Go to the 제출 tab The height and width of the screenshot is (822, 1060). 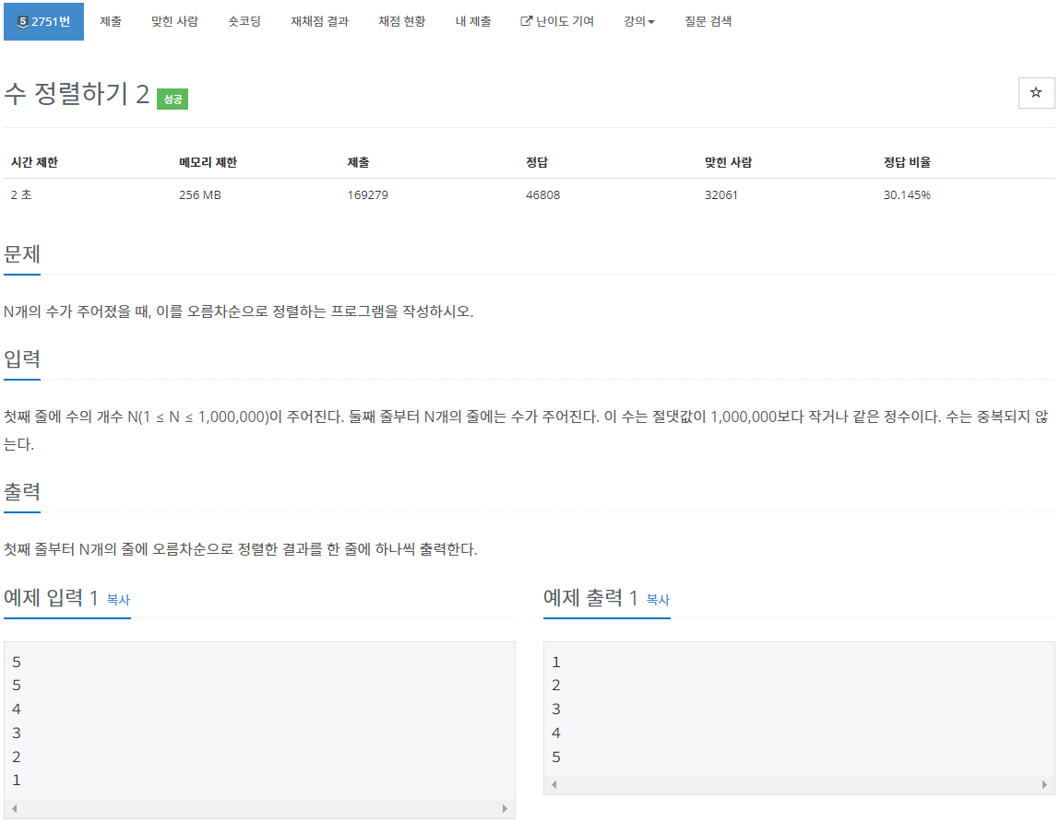click(x=110, y=21)
